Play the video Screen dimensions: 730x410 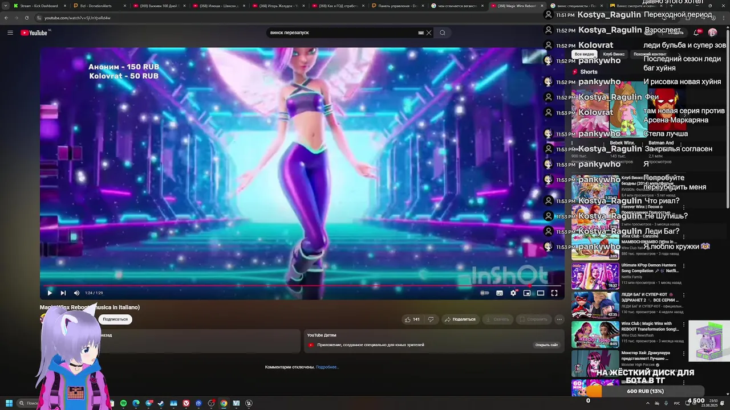pyautogui.click(x=50, y=293)
